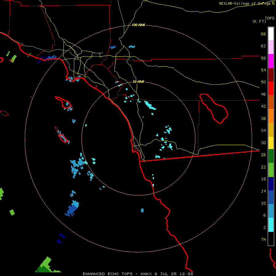Click the dark green 30 kft swatch
The width and height of the screenshot is (276, 276).
click(x=271, y=156)
